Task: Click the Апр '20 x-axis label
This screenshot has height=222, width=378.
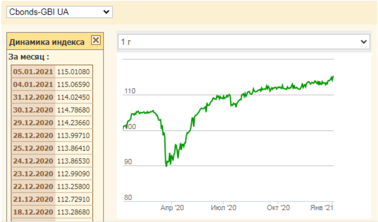Action: [172, 208]
